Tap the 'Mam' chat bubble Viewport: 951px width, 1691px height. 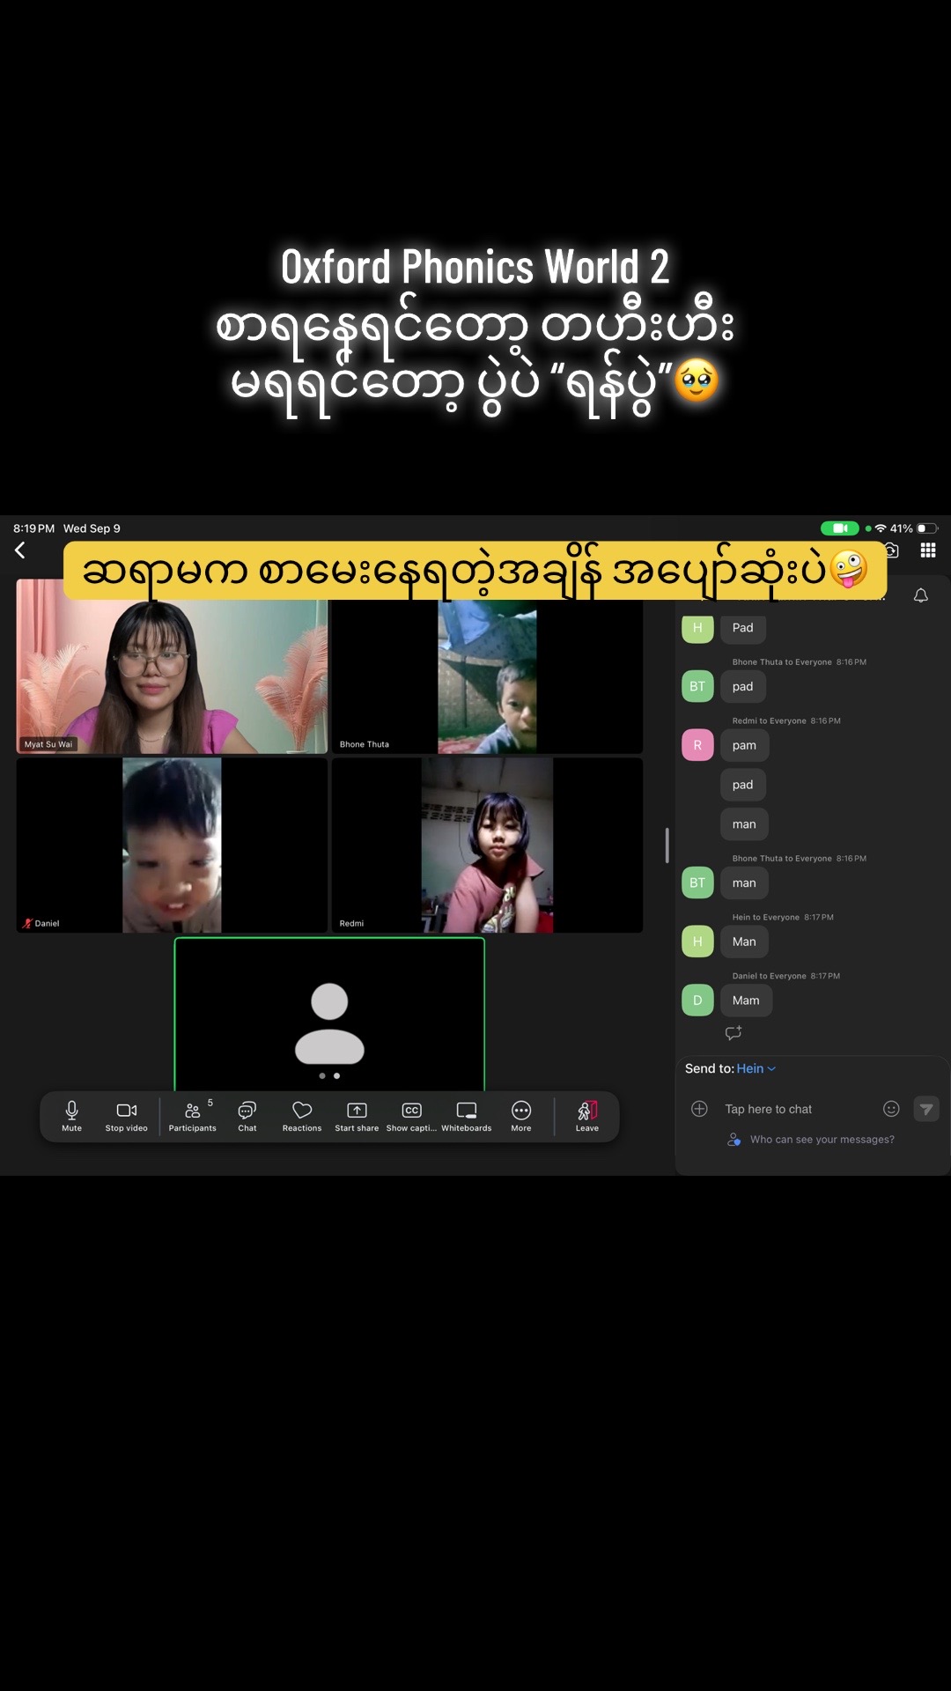pyautogui.click(x=746, y=1001)
